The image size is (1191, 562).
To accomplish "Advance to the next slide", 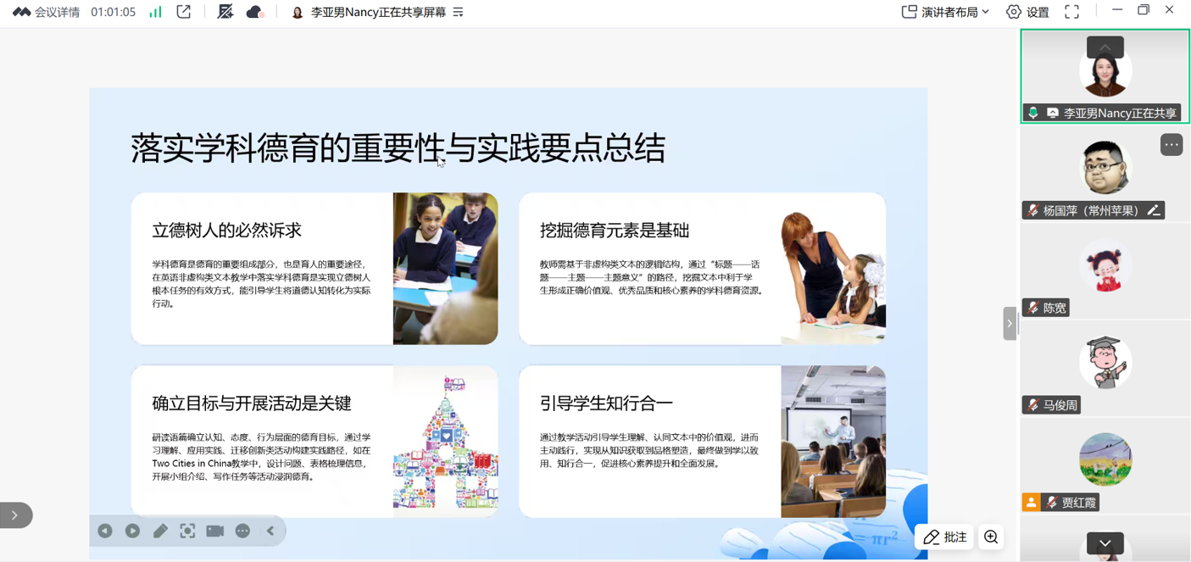I will (132, 531).
